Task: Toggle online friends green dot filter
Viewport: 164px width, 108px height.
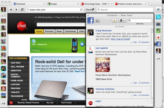Action: (x=5, y=15)
